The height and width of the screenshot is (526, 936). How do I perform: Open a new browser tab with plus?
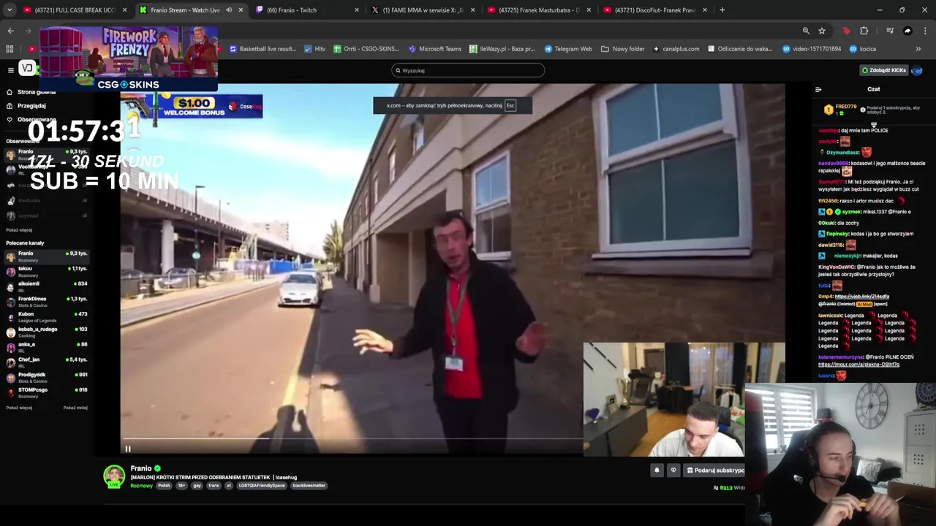(x=722, y=10)
